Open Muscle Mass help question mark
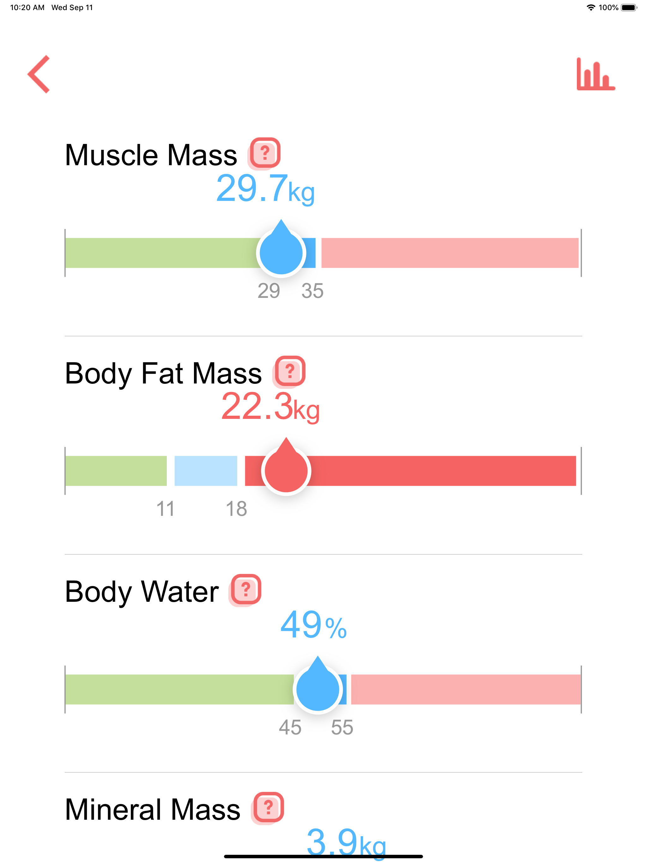 click(264, 153)
